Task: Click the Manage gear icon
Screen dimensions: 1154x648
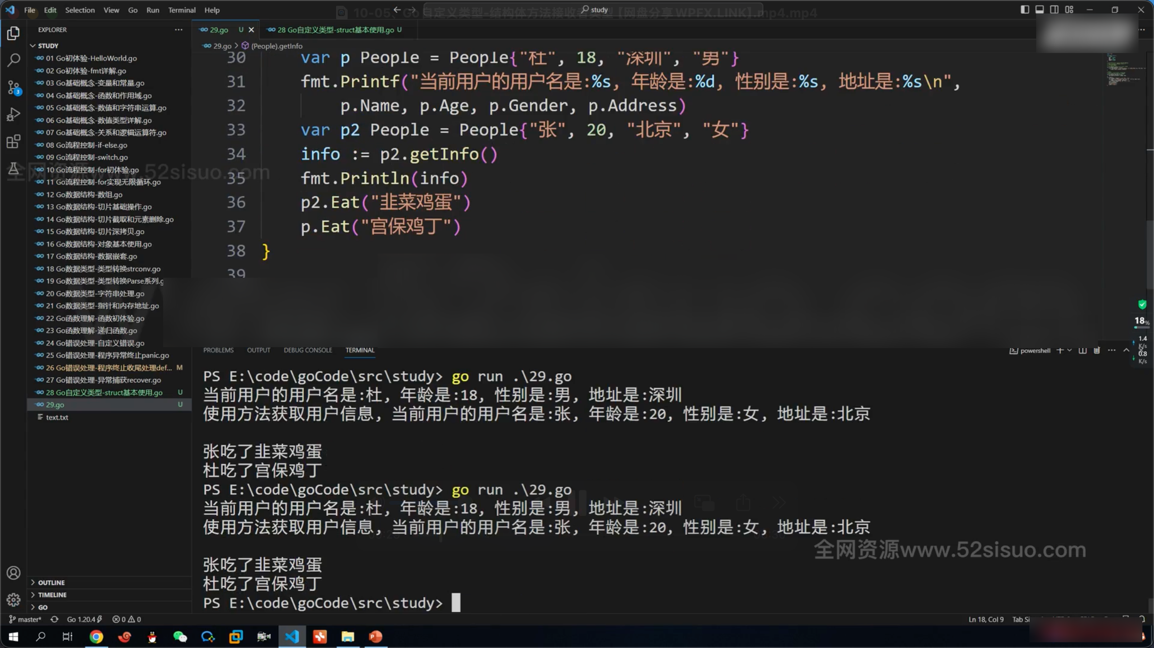Action: [x=14, y=599]
